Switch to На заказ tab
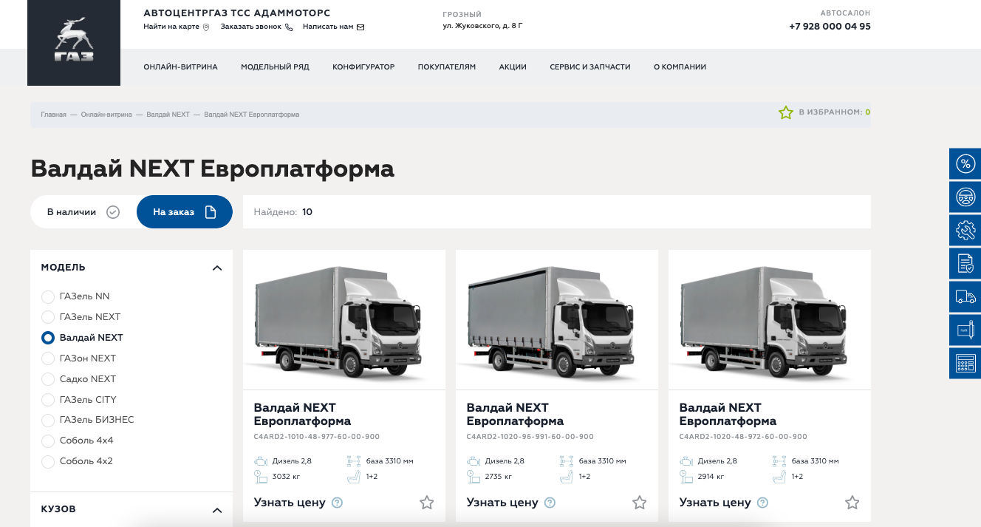Viewport: 981px width, 527px height. (x=185, y=212)
